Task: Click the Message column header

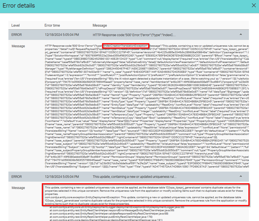Action: 100,26
